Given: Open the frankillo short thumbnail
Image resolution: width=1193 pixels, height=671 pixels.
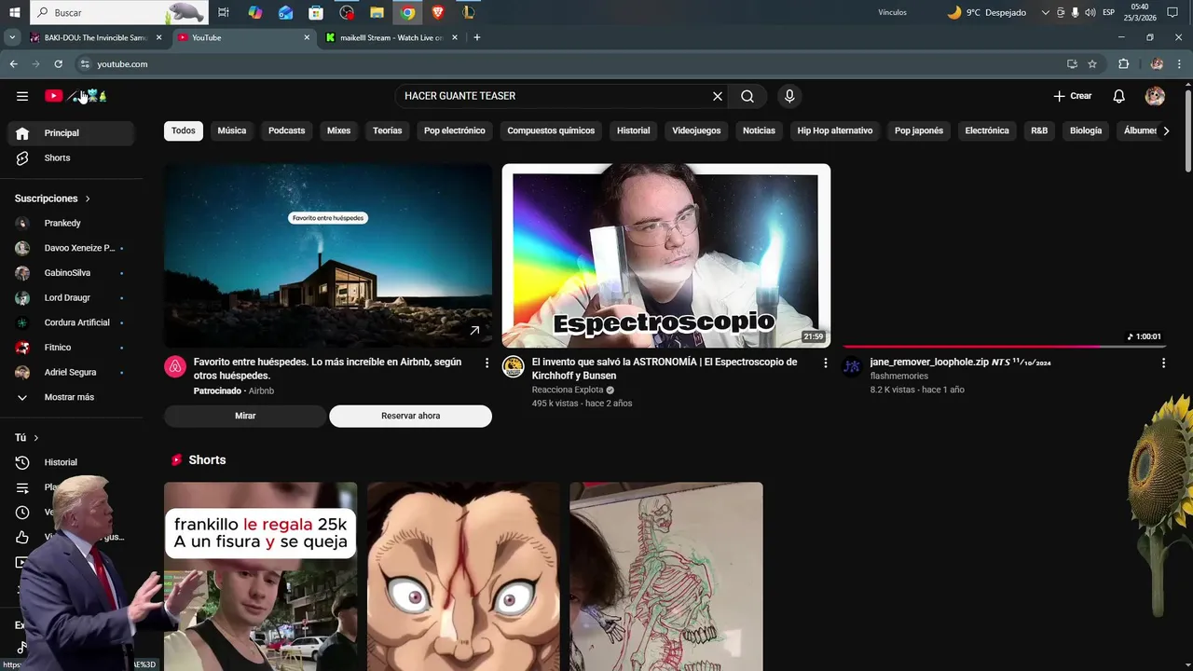Looking at the screenshot, I should coord(261,576).
